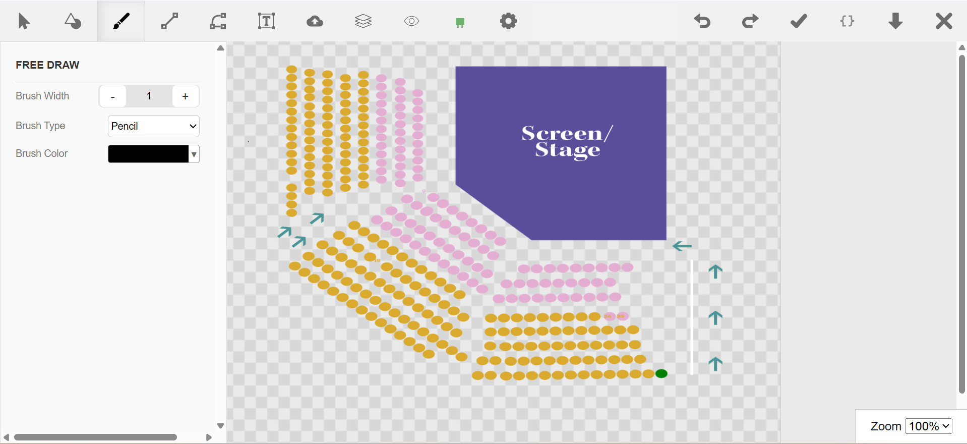Add a text box tool
967x444 pixels.
click(x=266, y=21)
